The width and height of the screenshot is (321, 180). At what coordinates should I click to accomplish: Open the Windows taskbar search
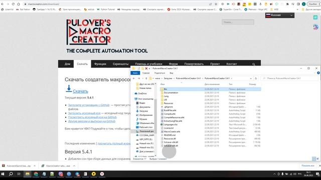coord(11,174)
